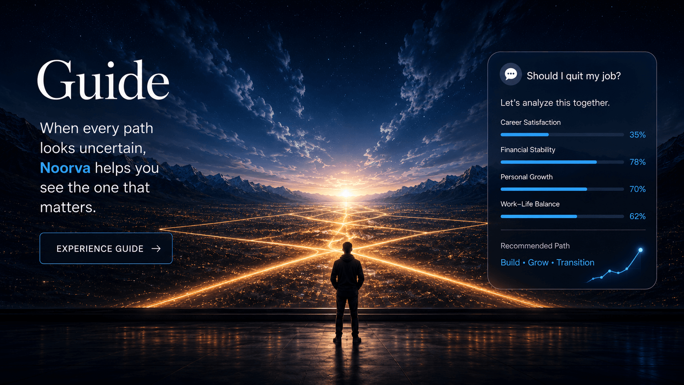
Task: Click the Personal Growth label
Action: [x=526, y=177]
